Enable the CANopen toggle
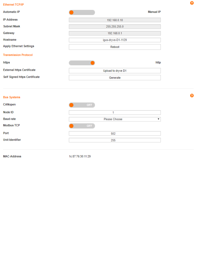Image resolution: width=198 pixels, height=273 pixels. tap(82, 105)
